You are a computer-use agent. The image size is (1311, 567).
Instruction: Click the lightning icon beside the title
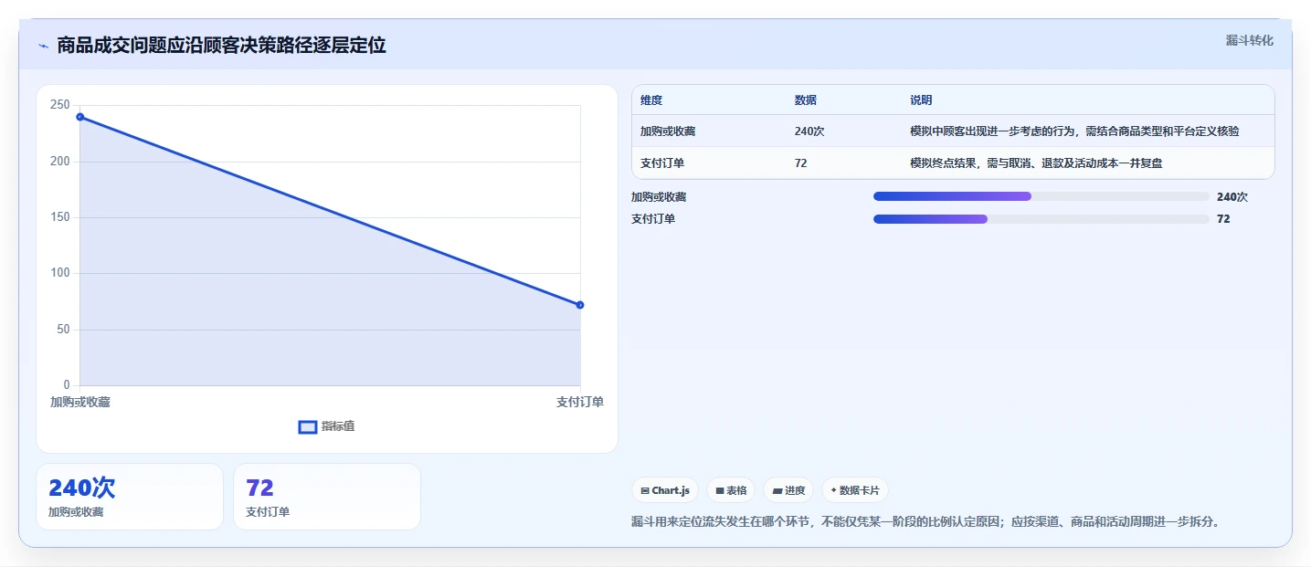[43, 46]
